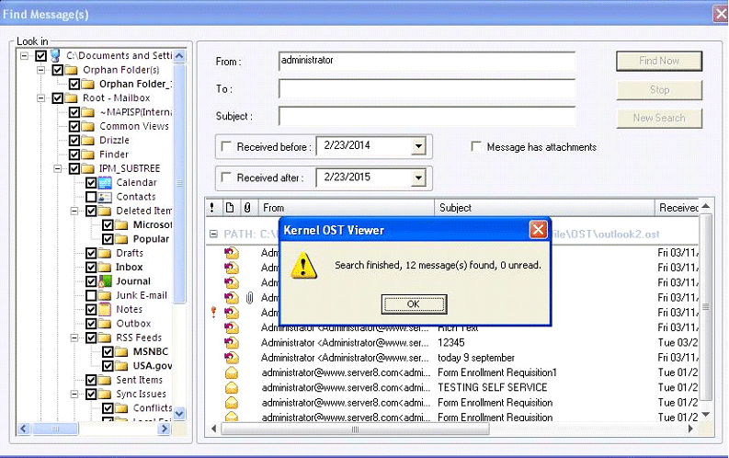Check Message has attachments option
Viewport: 729px width, 458px height.
[476, 146]
